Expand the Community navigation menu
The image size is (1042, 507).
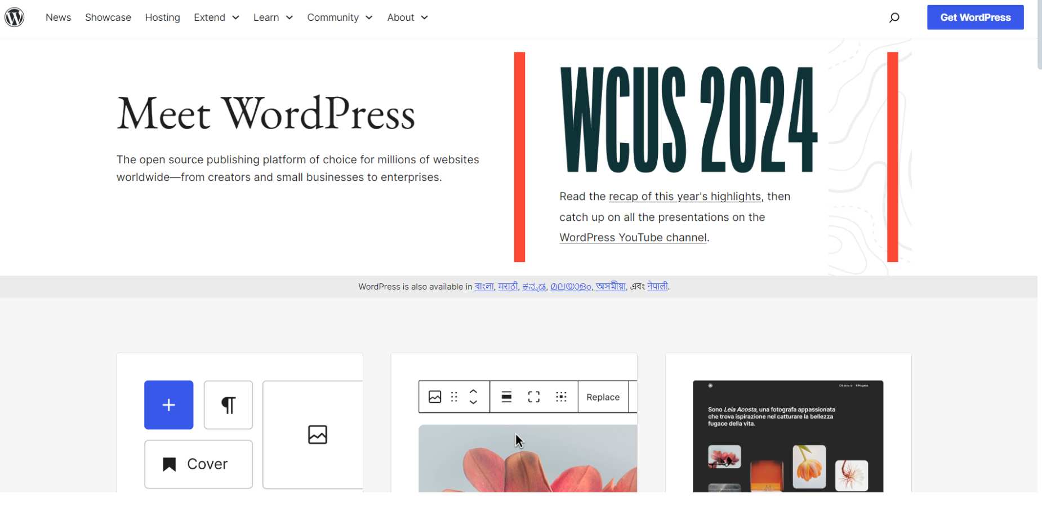point(340,17)
